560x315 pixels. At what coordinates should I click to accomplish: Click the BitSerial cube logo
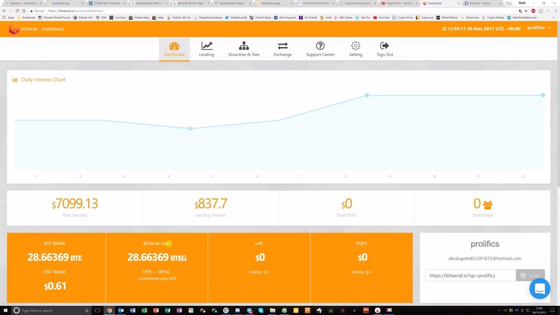click(14, 29)
